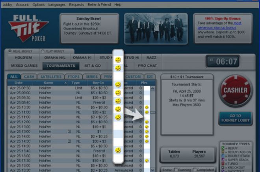Select the Apr 25 12:00 tournament row
The width and height of the screenshot is (260, 172).
click(x=79, y=122)
